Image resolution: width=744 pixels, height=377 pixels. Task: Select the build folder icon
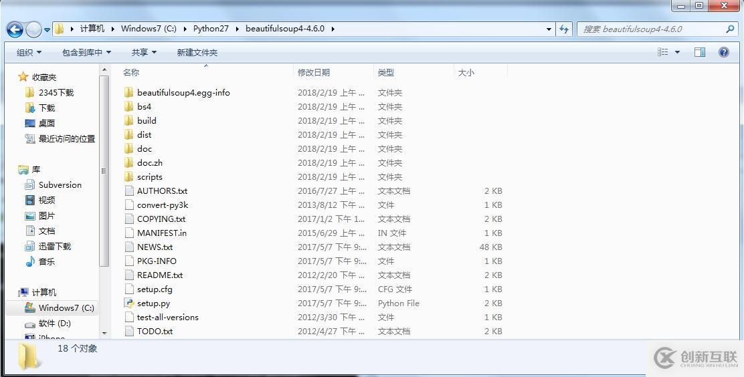point(128,120)
